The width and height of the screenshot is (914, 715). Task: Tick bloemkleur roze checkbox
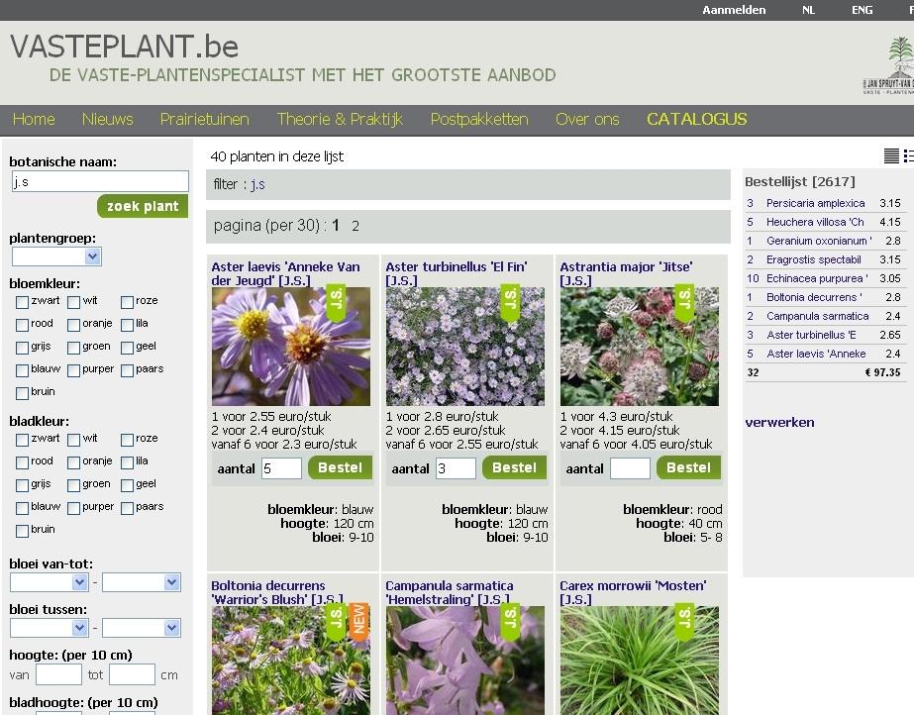[x=127, y=302]
